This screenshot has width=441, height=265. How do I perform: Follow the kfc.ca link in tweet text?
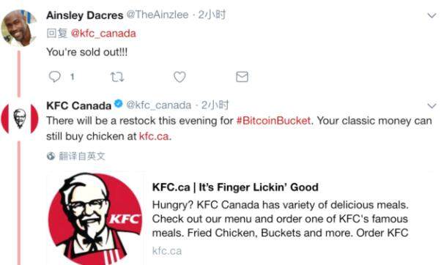click(154, 136)
